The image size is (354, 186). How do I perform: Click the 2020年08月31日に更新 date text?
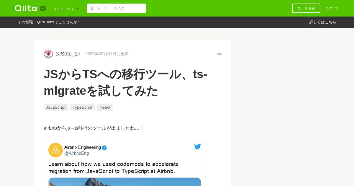pyautogui.click(x=107, y=54)
